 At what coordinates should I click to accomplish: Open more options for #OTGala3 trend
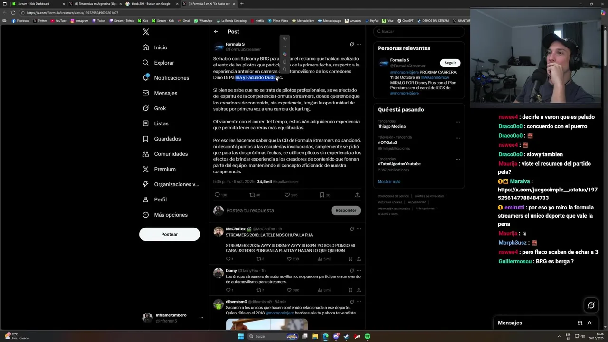458,138
